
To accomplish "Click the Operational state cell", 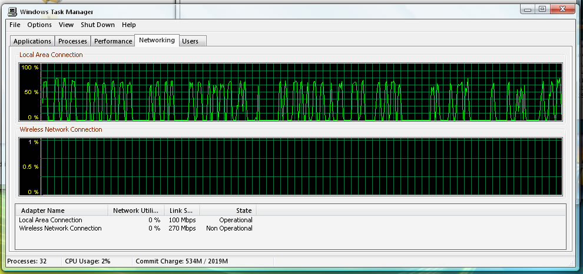I will coord(236,220).
